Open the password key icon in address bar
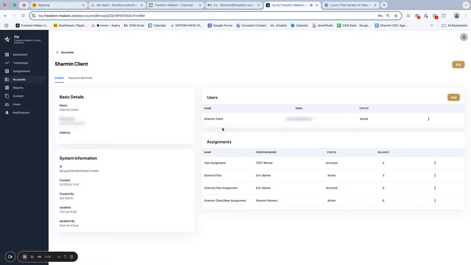This screenshot has height=265, width=471. 380,16
